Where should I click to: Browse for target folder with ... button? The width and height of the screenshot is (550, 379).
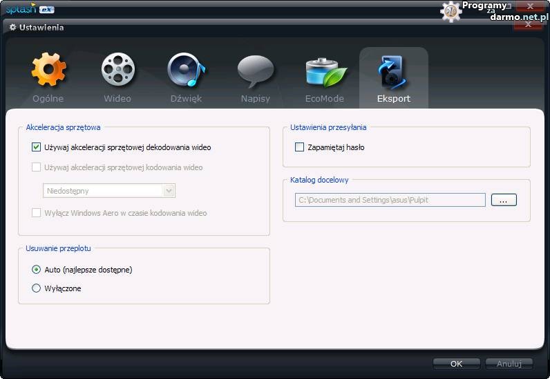[504, 200]
